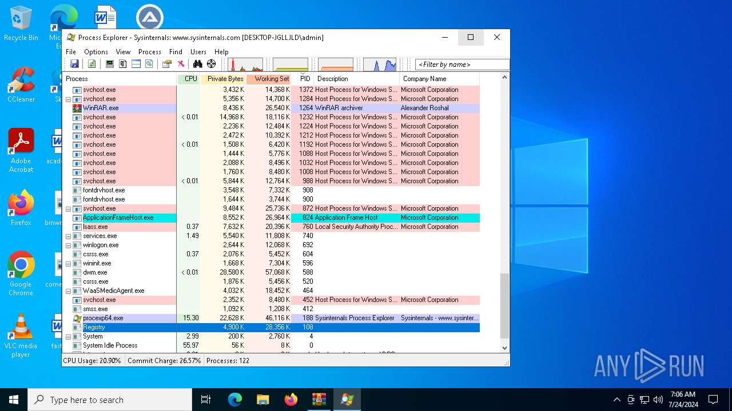Select the procexp64.exe process row
The height and width of the screenshot is (411, 732).
tap(271, 318)
